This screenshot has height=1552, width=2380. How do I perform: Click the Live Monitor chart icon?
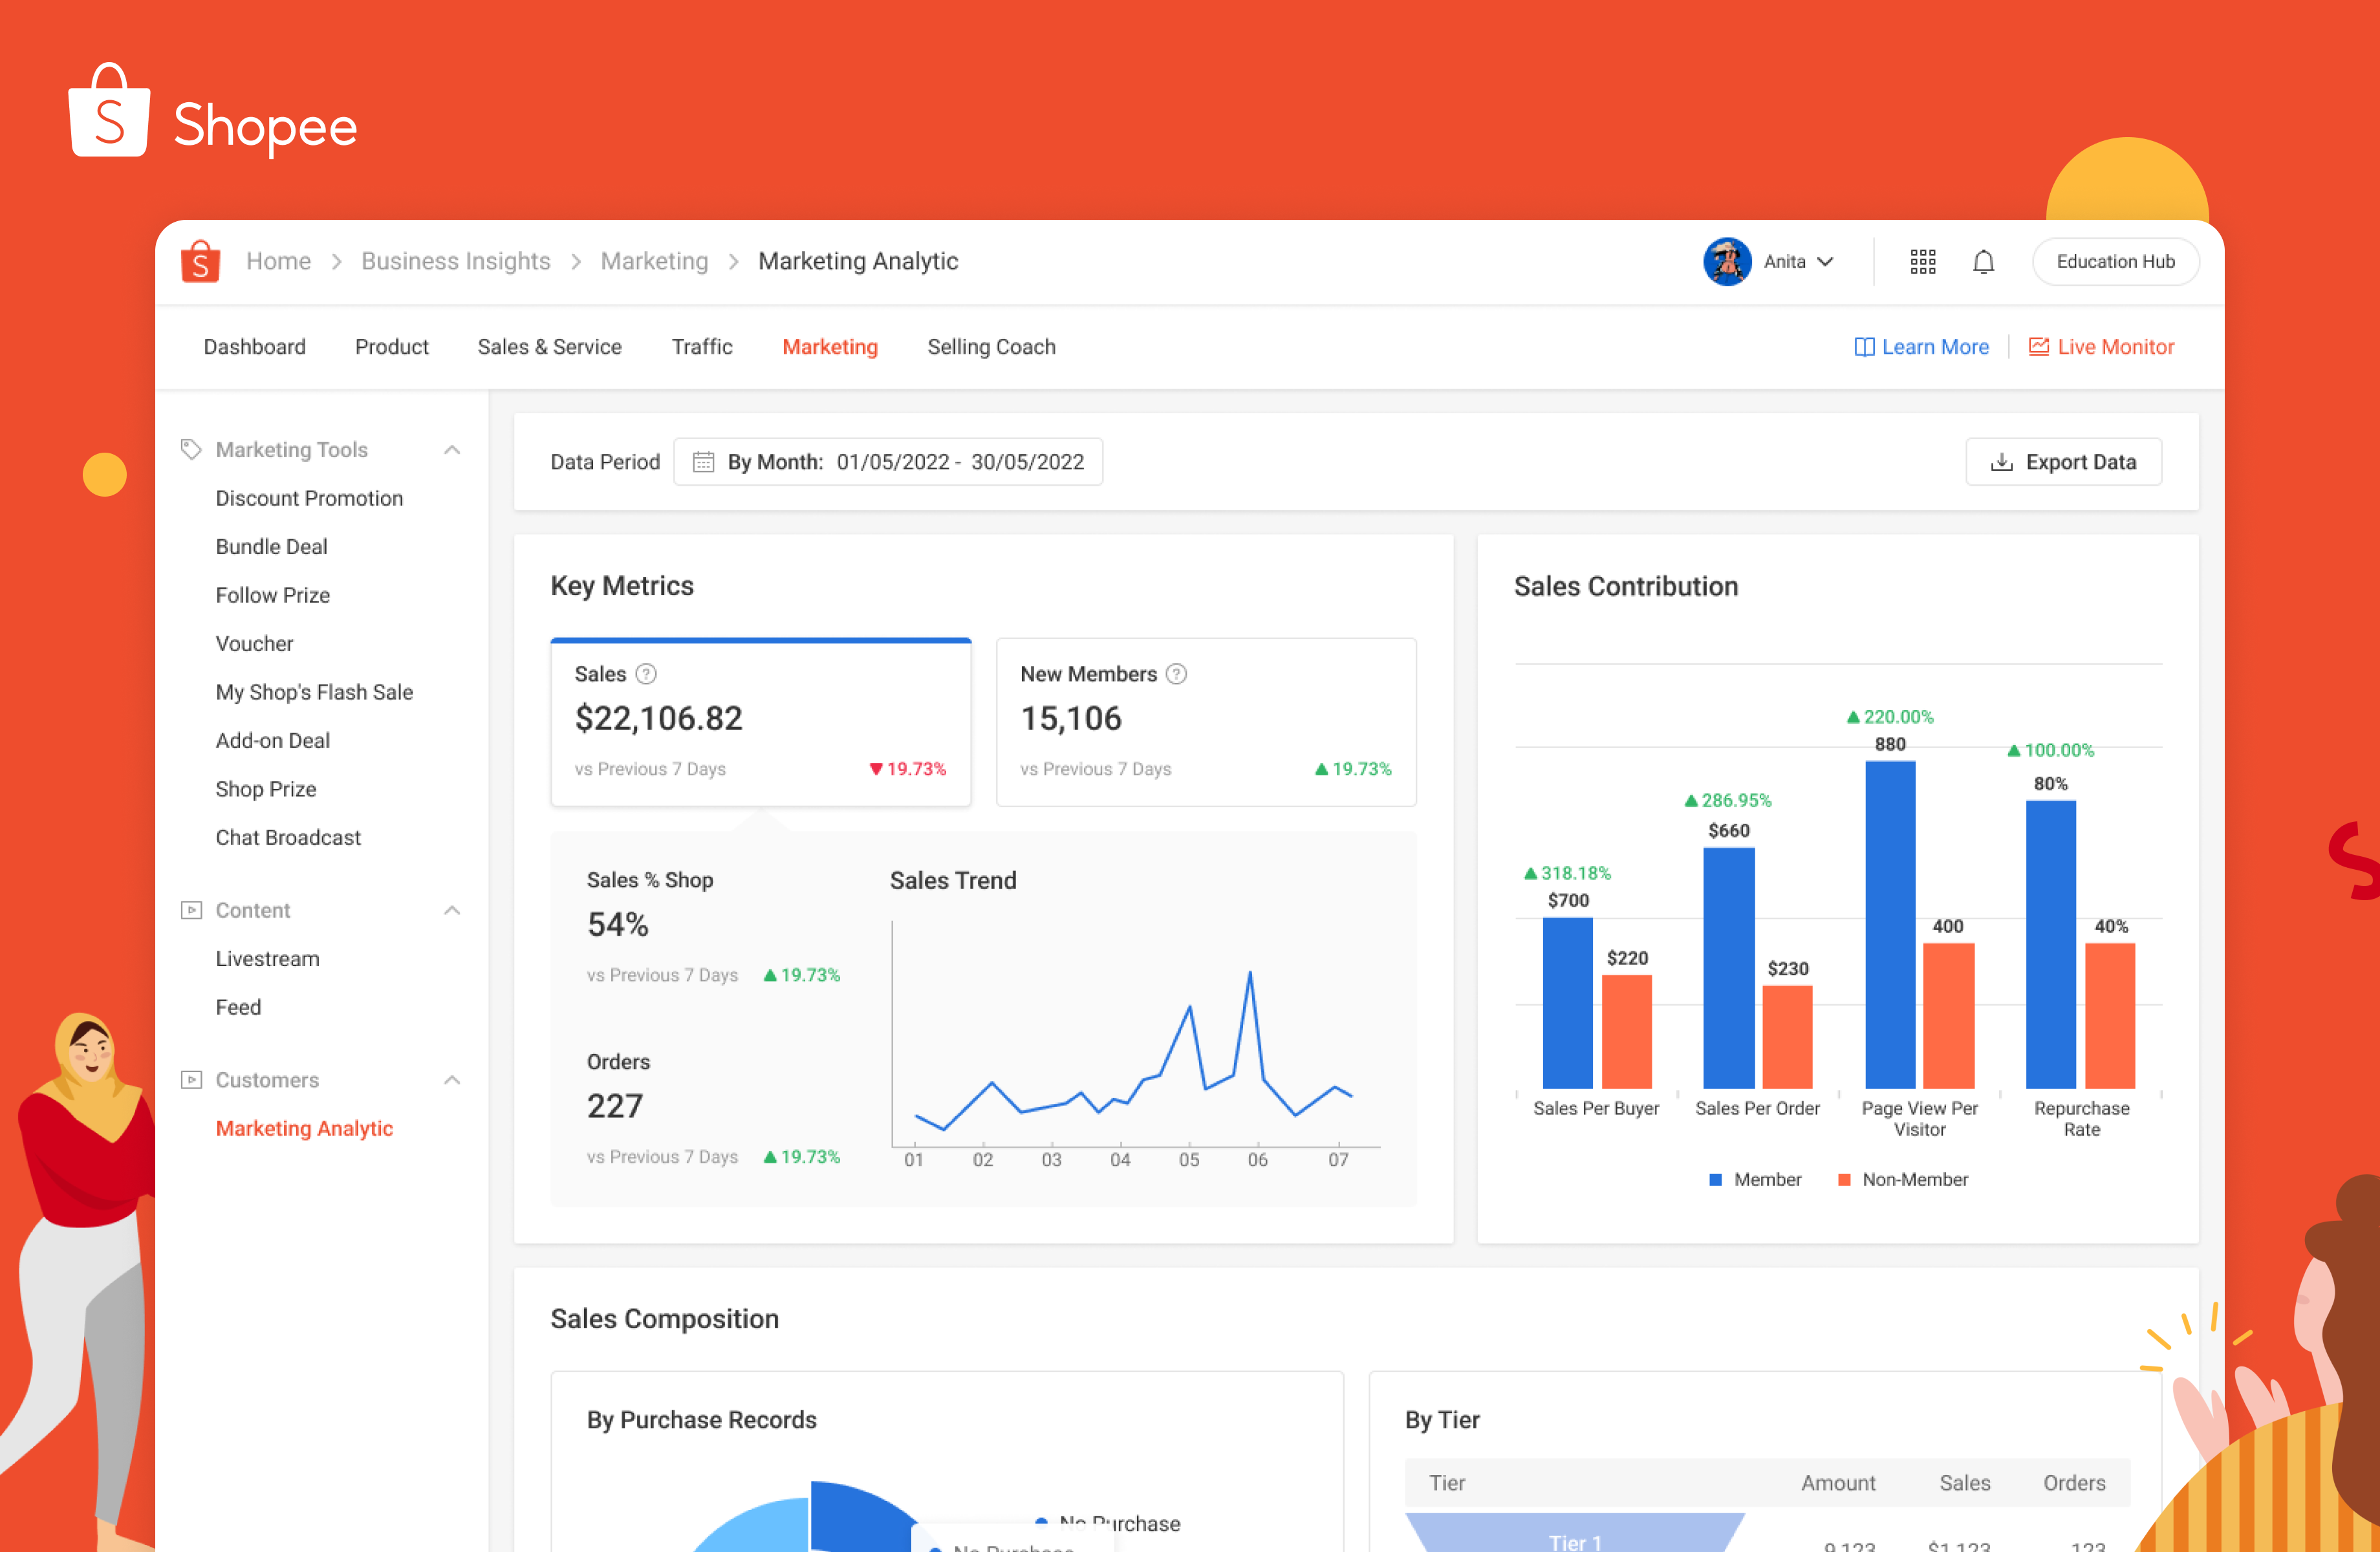click(x=2038, y=347)
